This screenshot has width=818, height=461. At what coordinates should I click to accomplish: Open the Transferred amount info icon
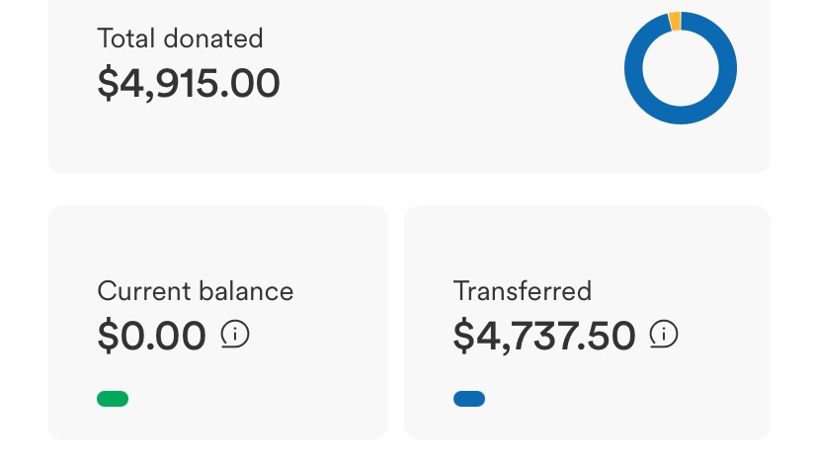click(x=664, y=334)
